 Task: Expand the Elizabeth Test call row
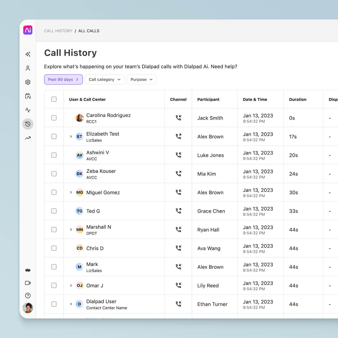click(71, 136)
